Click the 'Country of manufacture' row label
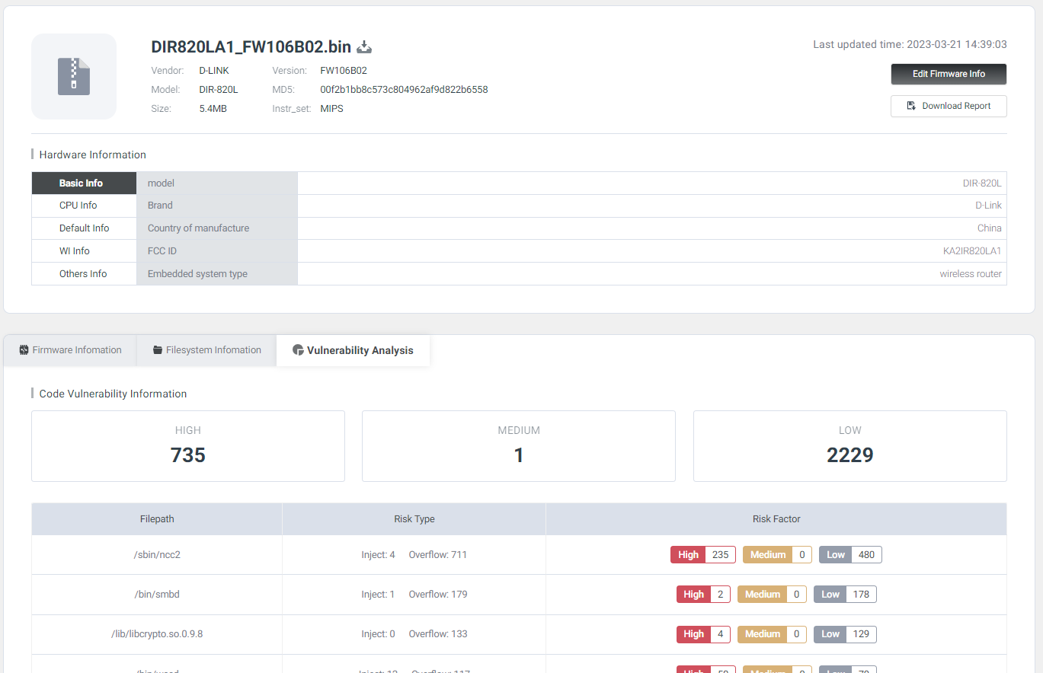 click(x=198, y=228)
